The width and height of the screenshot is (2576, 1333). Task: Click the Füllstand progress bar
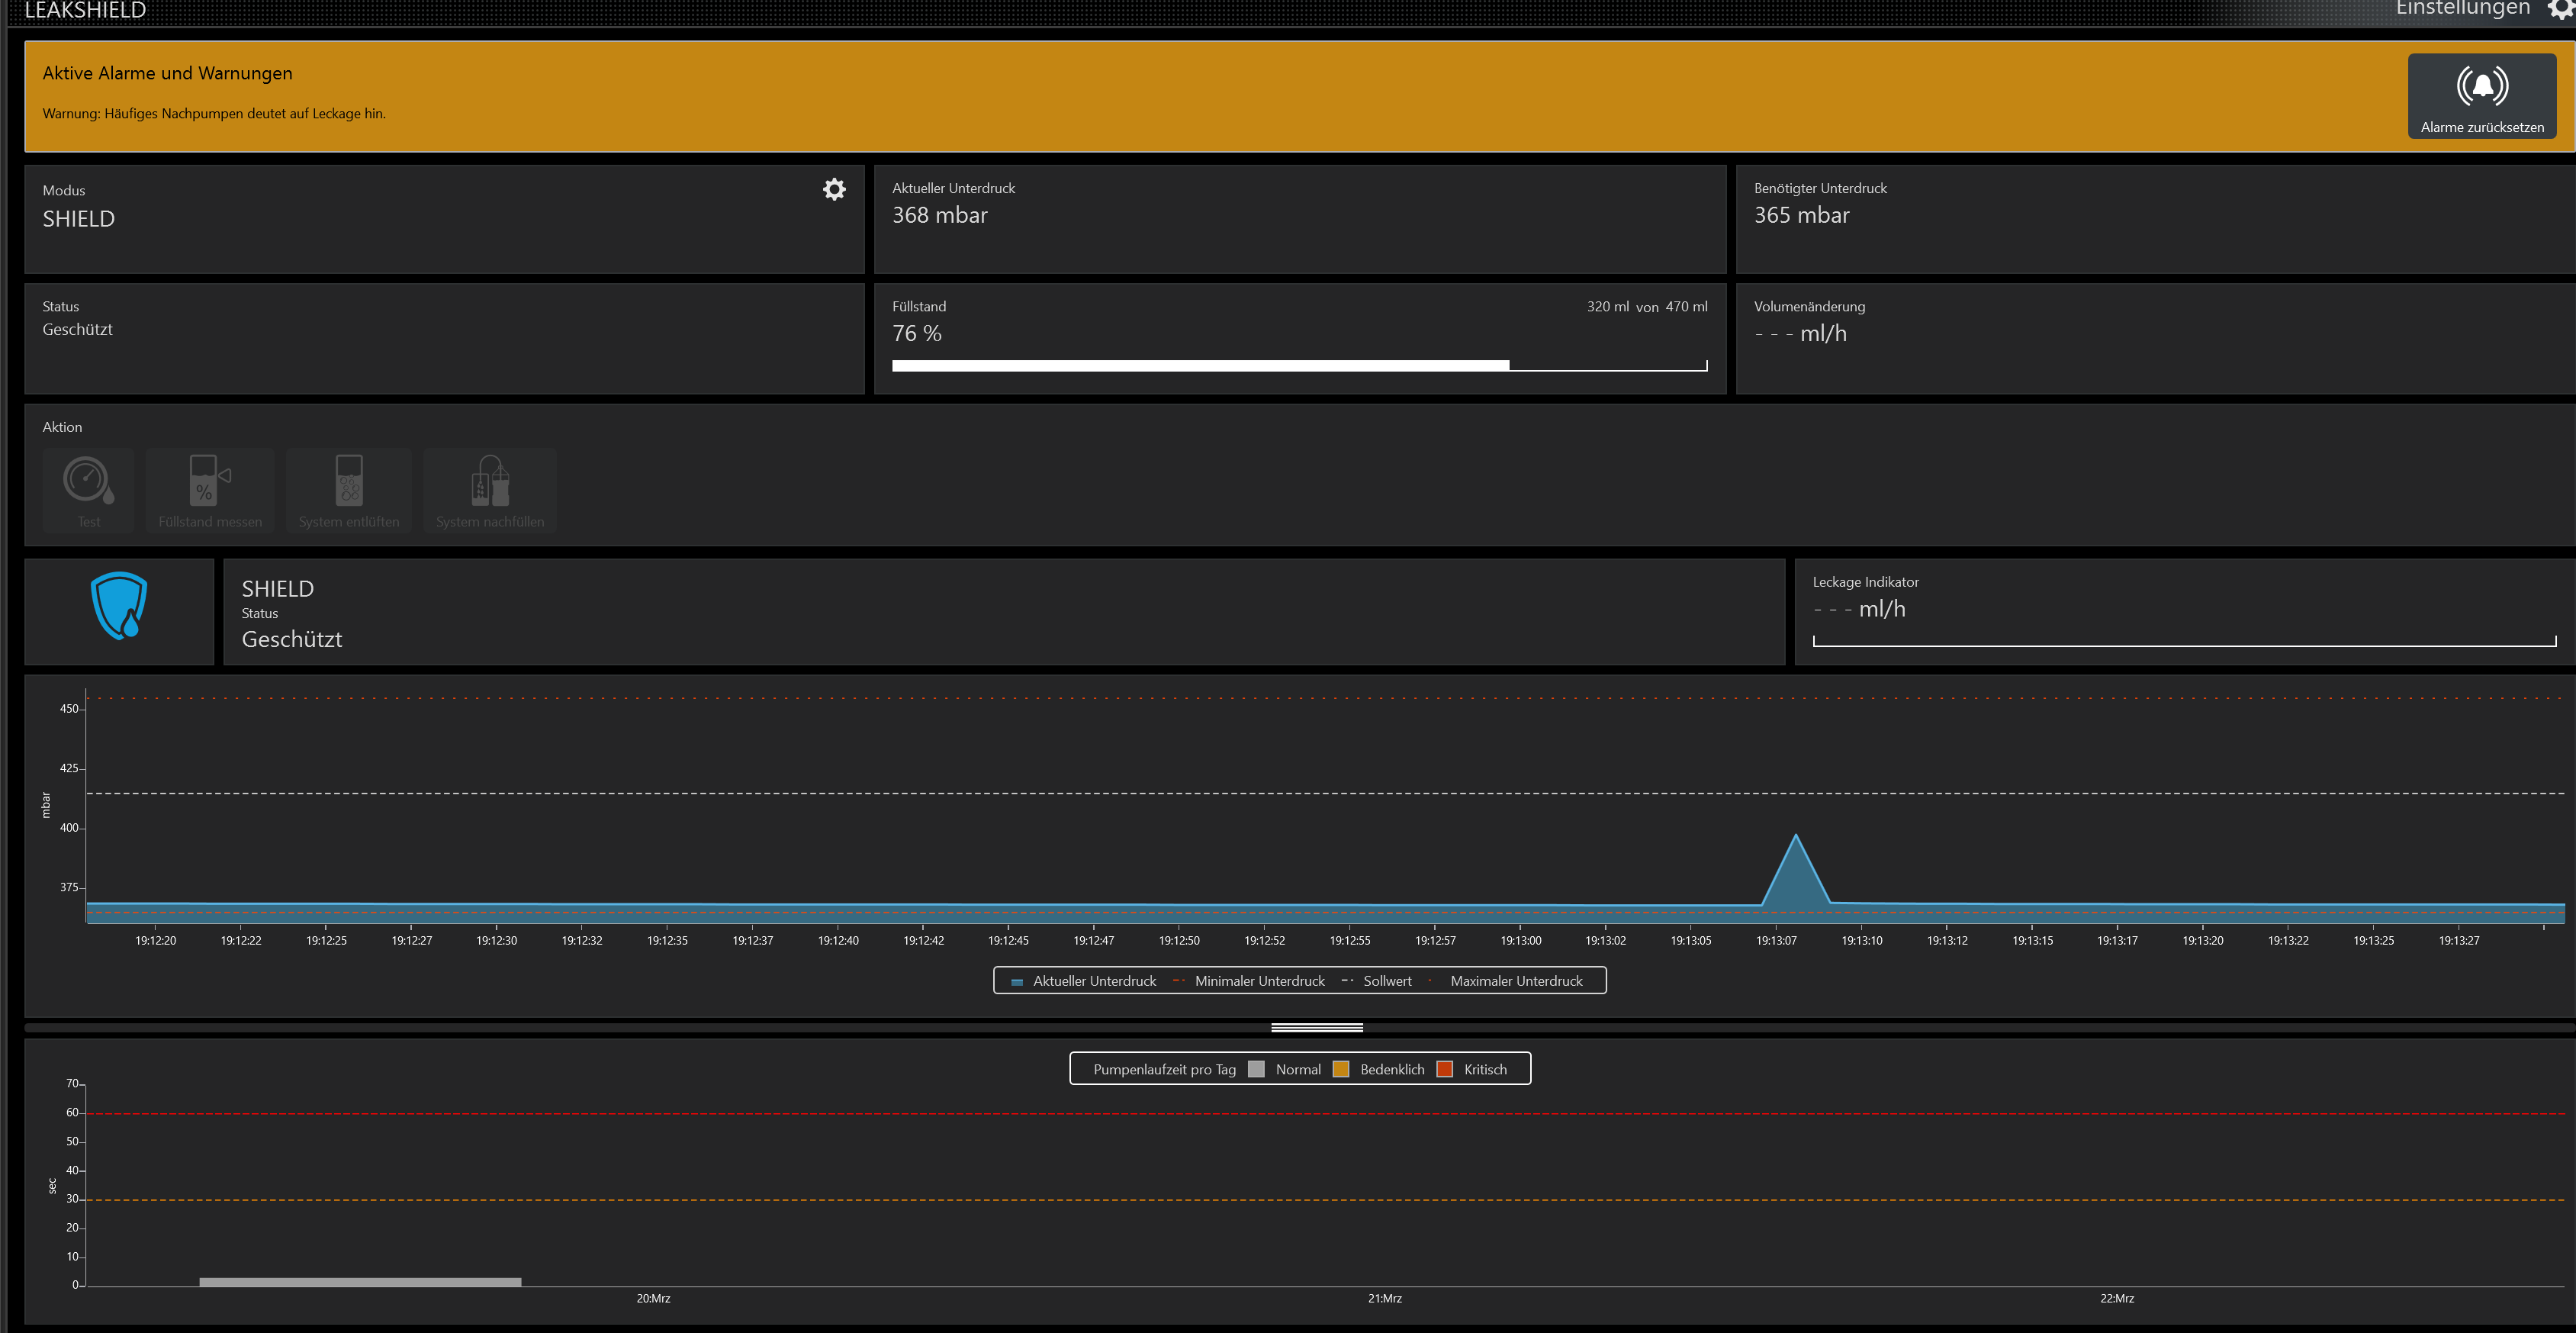point(1299,366)
